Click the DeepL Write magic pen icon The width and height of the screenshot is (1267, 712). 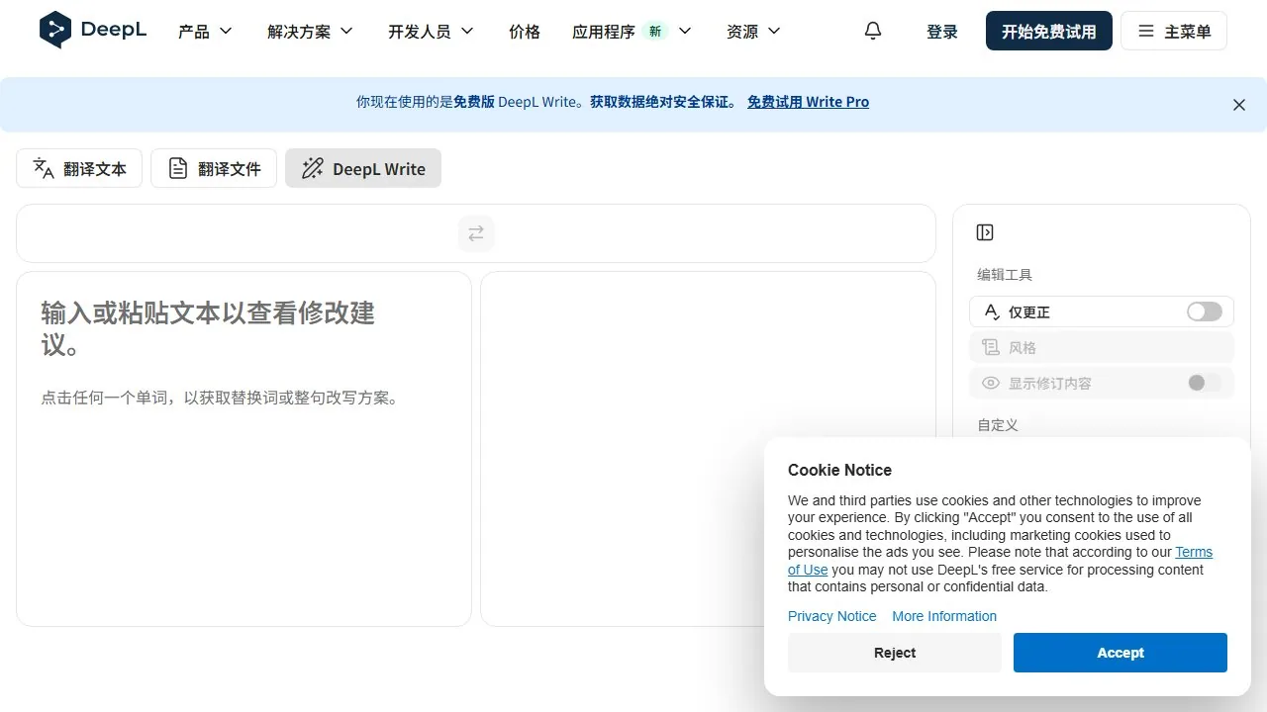pyautogui.click(x=313, y=168)
